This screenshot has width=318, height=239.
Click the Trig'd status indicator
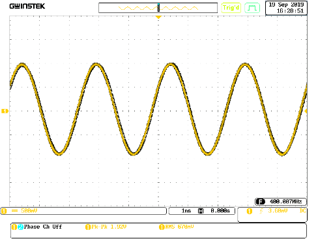[231, 8]
